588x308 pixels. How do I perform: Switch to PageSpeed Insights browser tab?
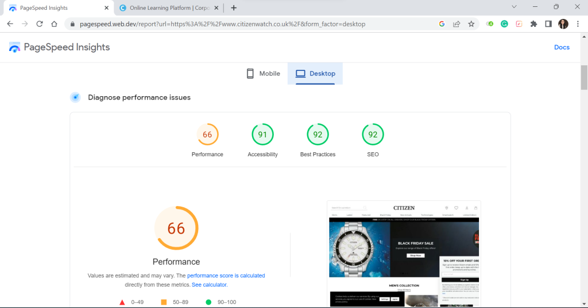tap(58, 8)
